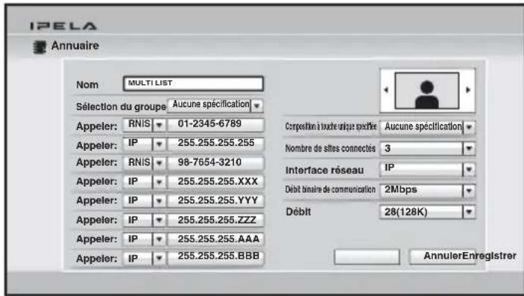Open RNIS type dropdown beside 98-7654-3210

point(145,163)
